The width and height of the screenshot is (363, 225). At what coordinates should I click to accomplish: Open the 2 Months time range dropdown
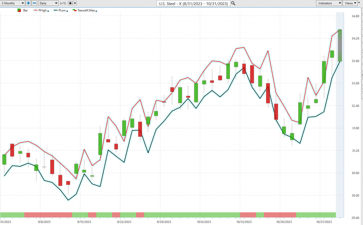point(12,3)
